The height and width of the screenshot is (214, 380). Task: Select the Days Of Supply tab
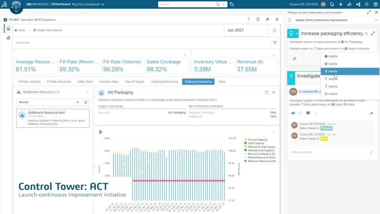click(x=135, y=82)
